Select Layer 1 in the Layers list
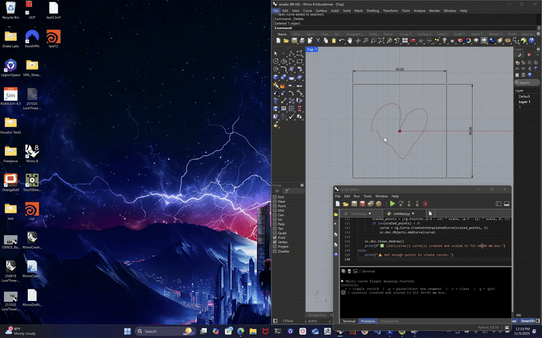Image resolution: width=542 pixels, height=338 pixels. (x=524, y=101)
